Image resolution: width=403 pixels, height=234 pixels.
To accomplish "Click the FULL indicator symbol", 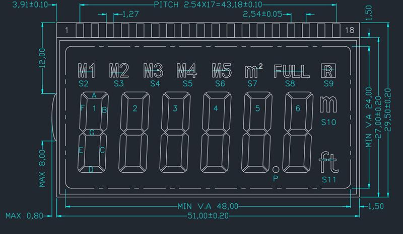I will pyautogui.click(x=291, y=71).
